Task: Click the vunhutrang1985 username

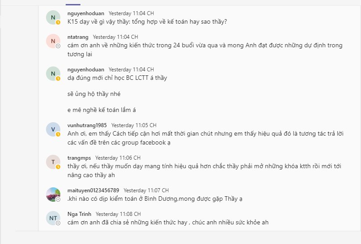Action: pos(87,125)
